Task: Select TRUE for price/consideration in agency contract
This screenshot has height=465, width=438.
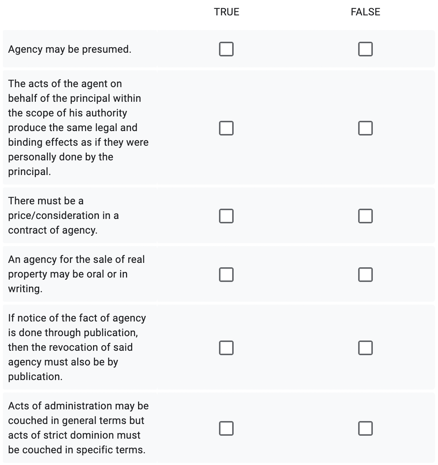Action: (x=226, y=216)
